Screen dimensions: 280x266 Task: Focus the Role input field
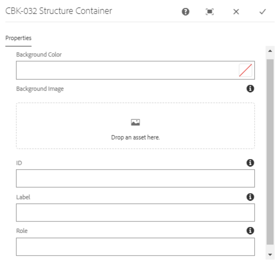point(135,247)
